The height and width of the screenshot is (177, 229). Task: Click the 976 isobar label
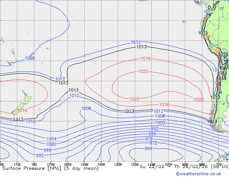pyautogui.click(x=149, y=139)
